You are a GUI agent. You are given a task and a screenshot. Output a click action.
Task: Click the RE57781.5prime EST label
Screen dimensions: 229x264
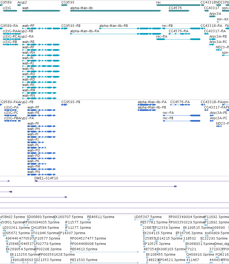pyautogui.click(x=154, y=222)
